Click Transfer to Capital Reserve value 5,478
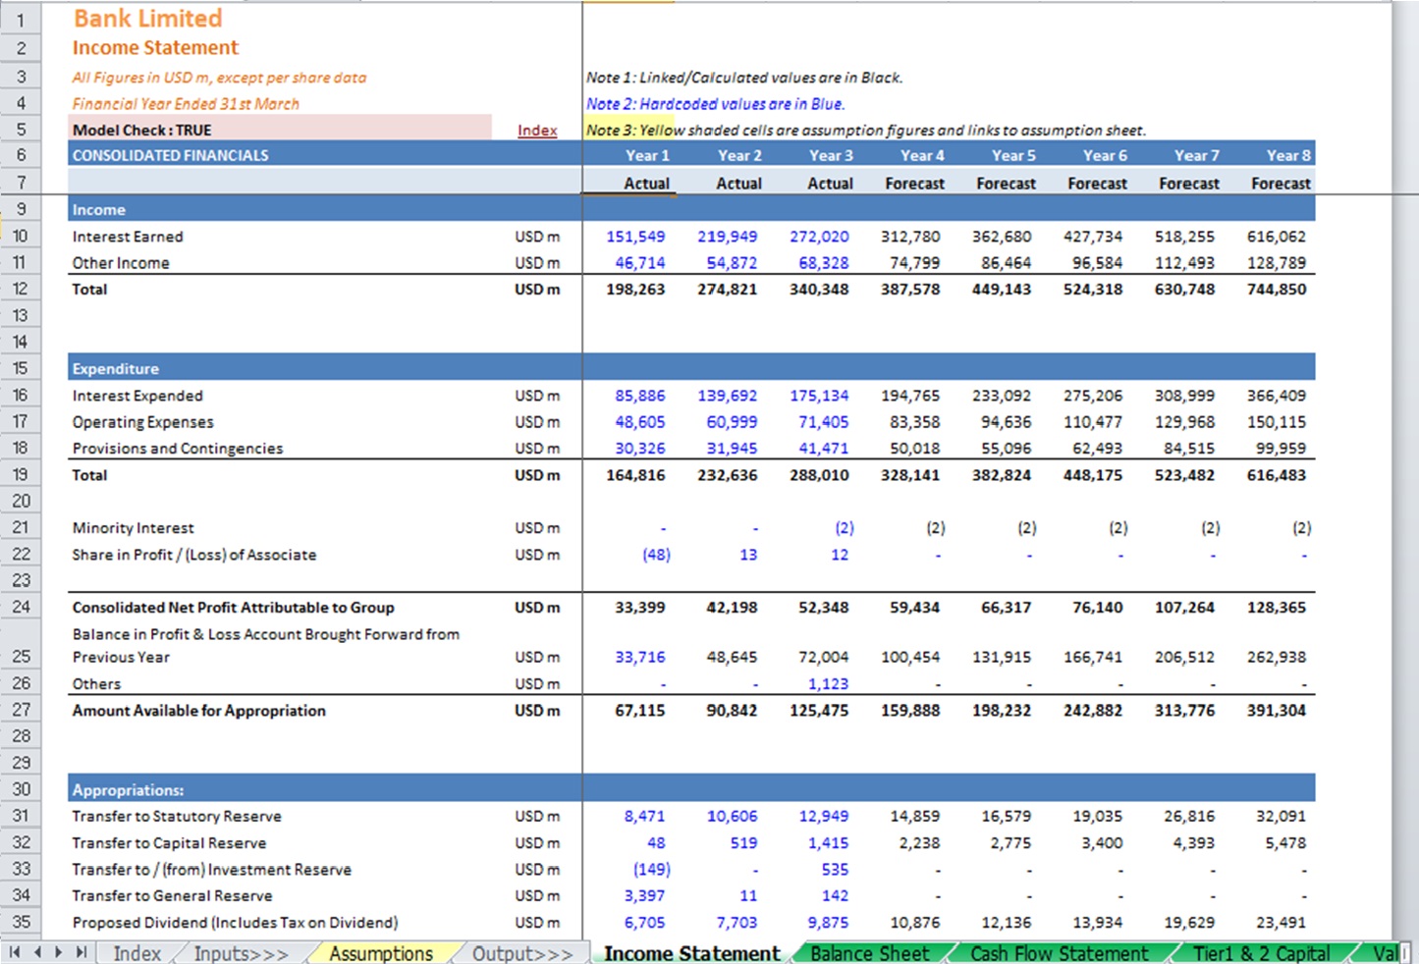Screen dimensions: 1419x964 pyautogui.click(x=1285, y=843)
